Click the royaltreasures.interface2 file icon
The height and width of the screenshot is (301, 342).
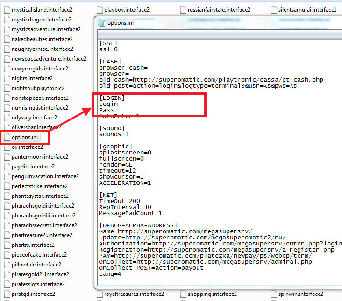pyautogui.click(x=100, y=294)
